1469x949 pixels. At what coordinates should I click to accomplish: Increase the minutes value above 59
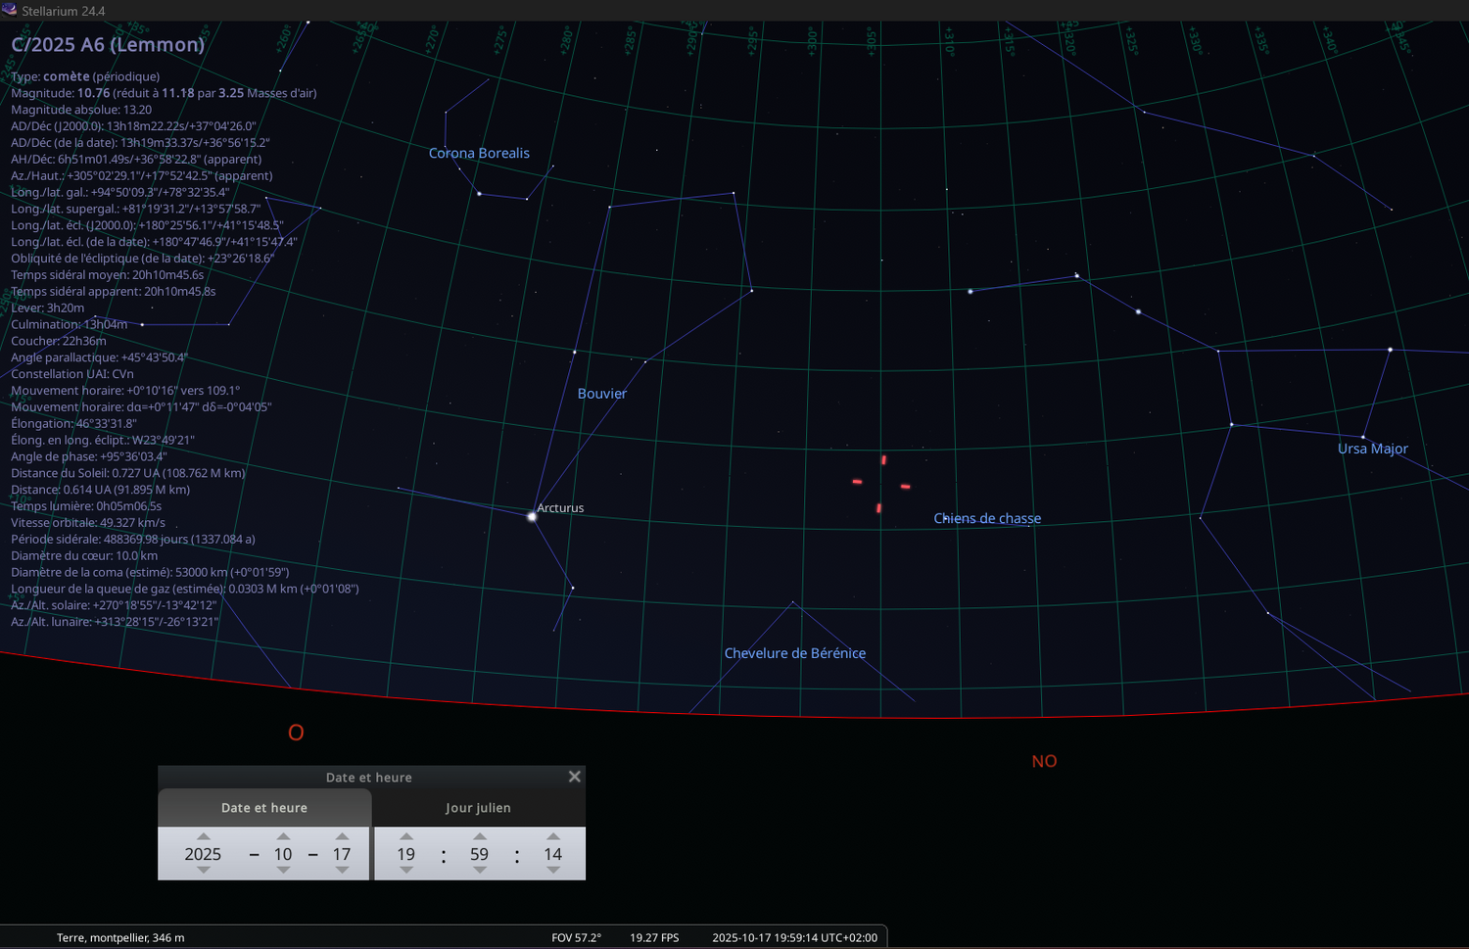(479, 836)
